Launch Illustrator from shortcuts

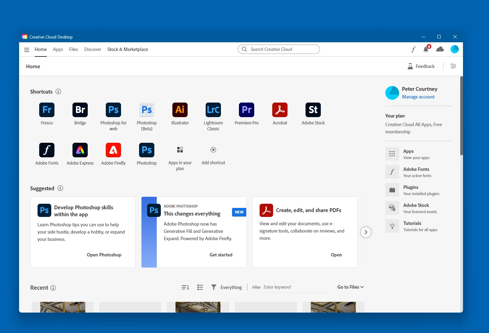180,110
